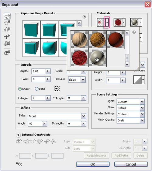
Task: Collapse the Internal Constraints section
Action: pos(18,135)
